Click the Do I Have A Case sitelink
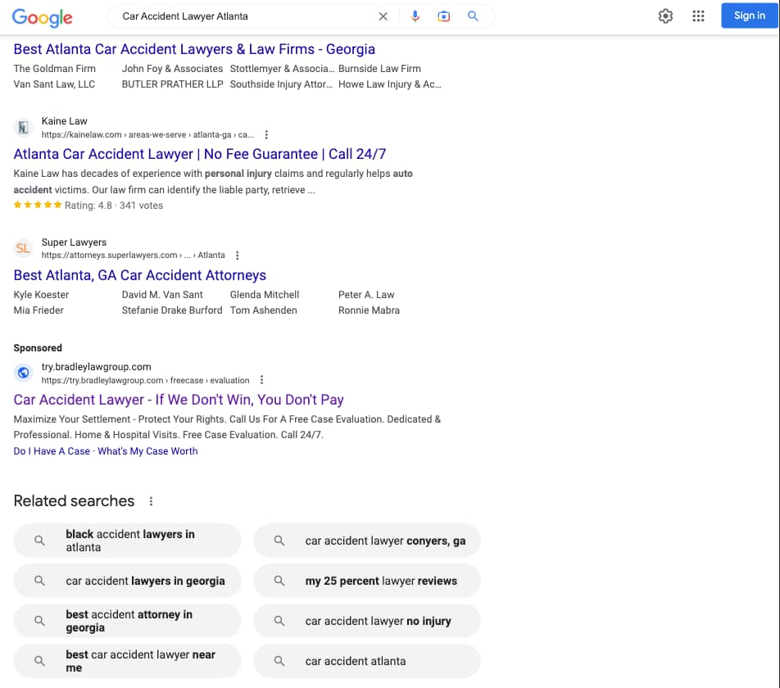780x688 pixels. (52, 450)
